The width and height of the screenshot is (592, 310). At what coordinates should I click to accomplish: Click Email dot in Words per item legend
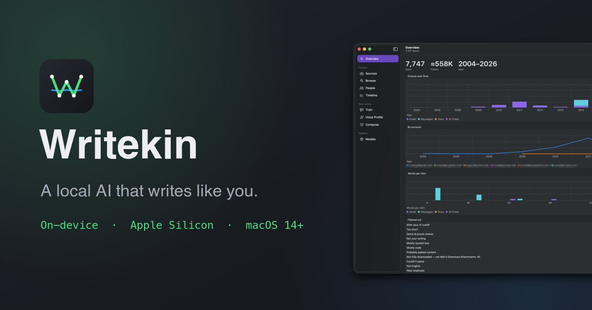click(407, 212)
